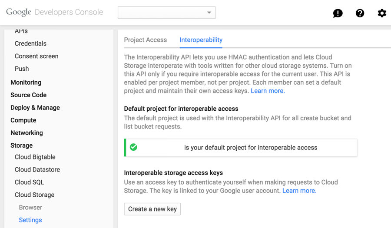Open the help question mark icon
This screenshot has width=391, height=228.
(x=360, y=13)
